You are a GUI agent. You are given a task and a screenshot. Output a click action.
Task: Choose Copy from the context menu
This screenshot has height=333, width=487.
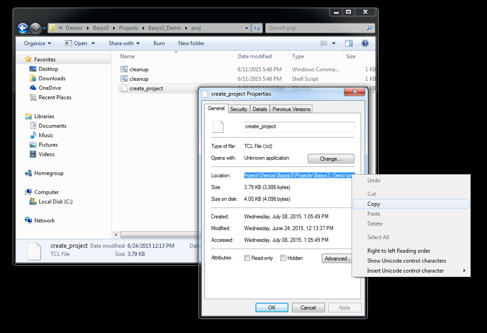[374, 203]
